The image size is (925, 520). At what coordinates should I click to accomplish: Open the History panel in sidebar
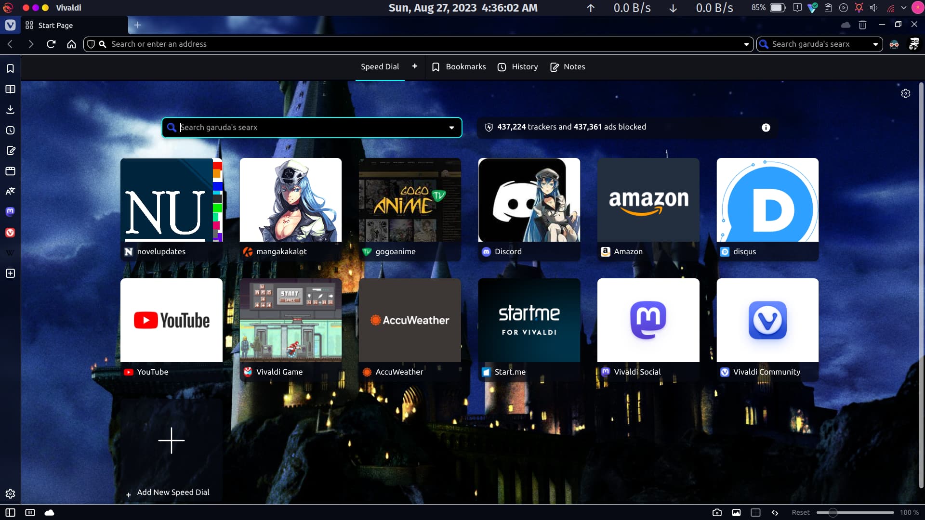click(10, 130)
